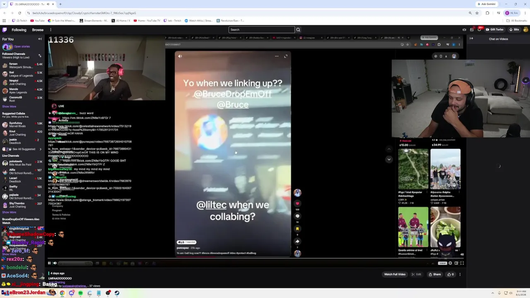Viewport: 530px width, 298px height.
Task: Open the Chrome extensions puzzle icon
Action: point(487,13)
